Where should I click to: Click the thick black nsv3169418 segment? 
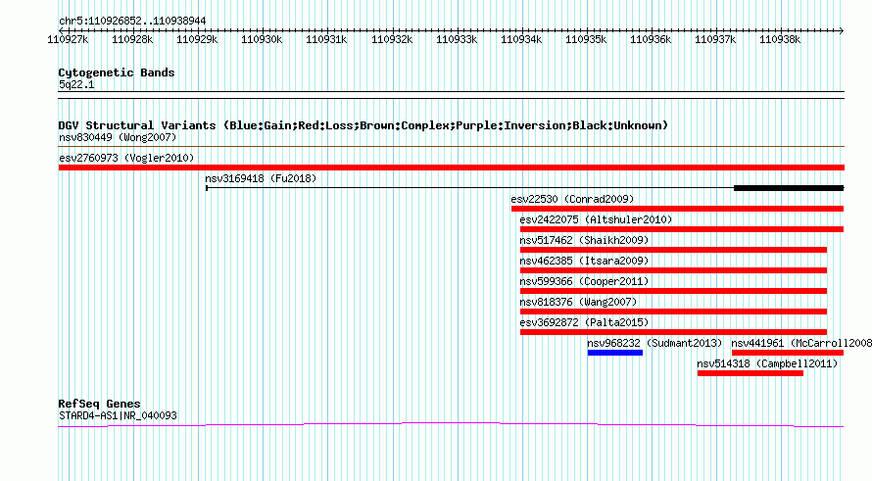coord(789,188)
